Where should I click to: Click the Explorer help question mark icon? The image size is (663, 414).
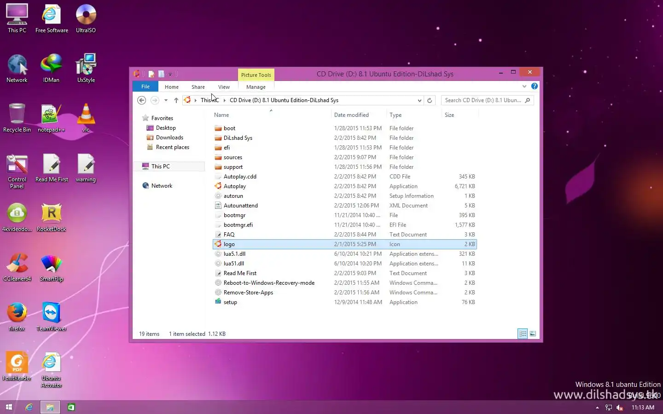point(534,86)
